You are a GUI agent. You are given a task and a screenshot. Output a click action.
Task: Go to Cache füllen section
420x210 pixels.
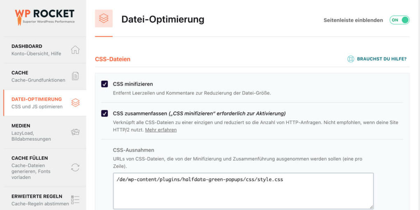pyautogui.click(x=45, y=168)
